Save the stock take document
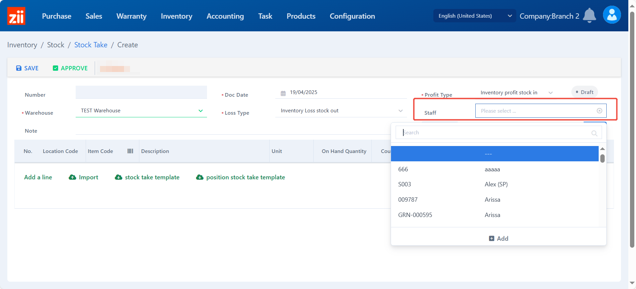The height and width of the screenshot is (289, 636). coord(27,68)
